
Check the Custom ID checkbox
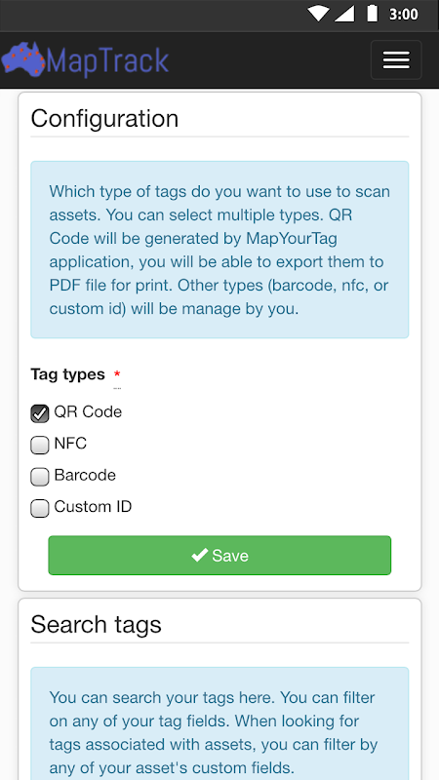coord(40,508)
